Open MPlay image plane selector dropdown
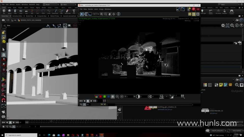The height and width of the screenshot is (137, 244). coord(96,14)
